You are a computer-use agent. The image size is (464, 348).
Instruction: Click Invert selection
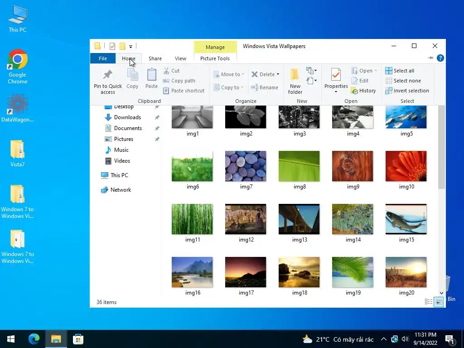point(407,91)
